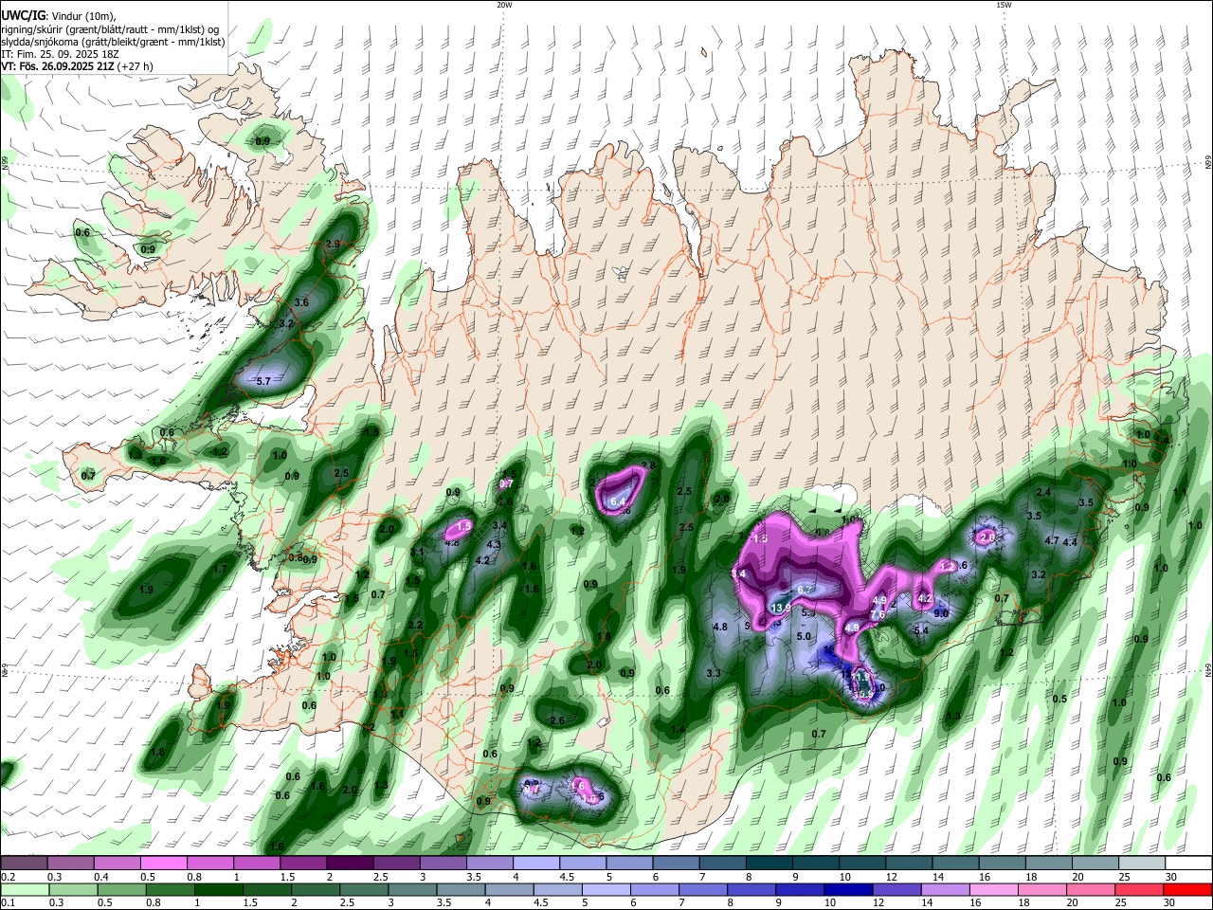Click the 3.3 value on the map
Screen dimensions: 1213x910
[714, 674]
